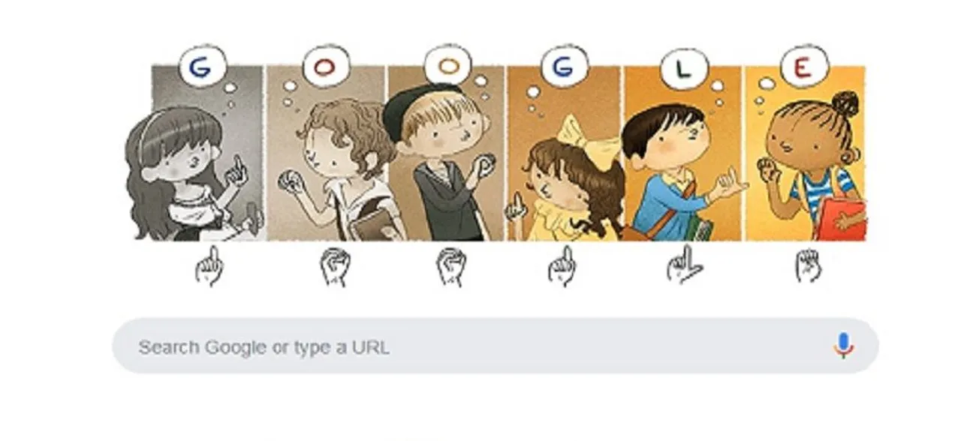Click the microphone voice search icon

[x=844, y=346]
